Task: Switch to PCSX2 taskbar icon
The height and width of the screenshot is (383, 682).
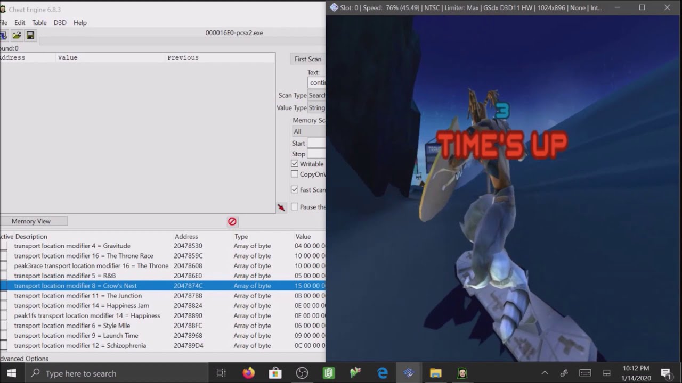Action: tap(409, 373)
